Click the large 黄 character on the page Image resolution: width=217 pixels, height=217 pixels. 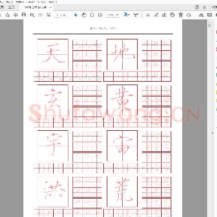coord(122,99)
